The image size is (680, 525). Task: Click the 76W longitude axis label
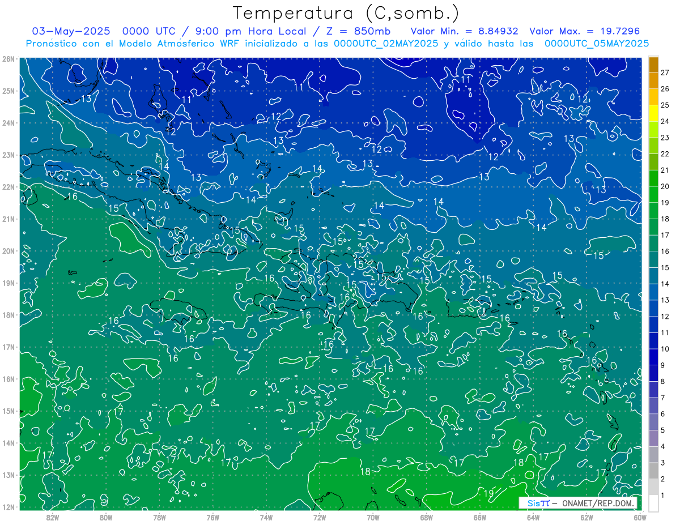212,517
